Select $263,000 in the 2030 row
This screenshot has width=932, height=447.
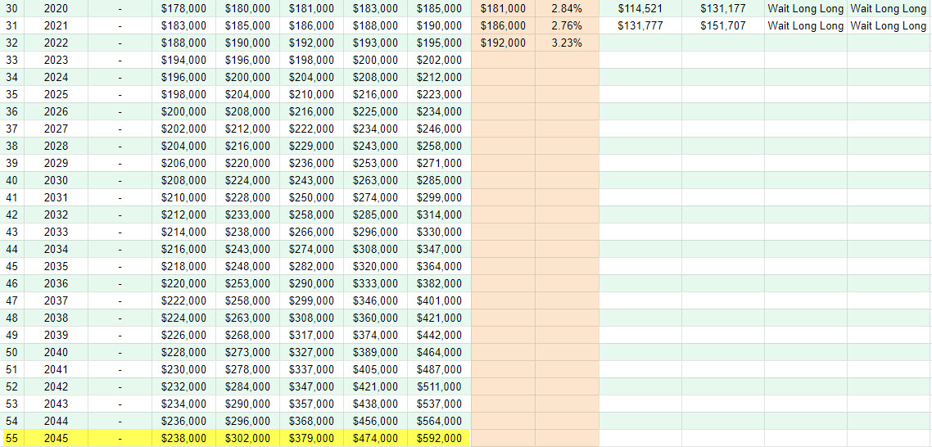tap(375, 181)
